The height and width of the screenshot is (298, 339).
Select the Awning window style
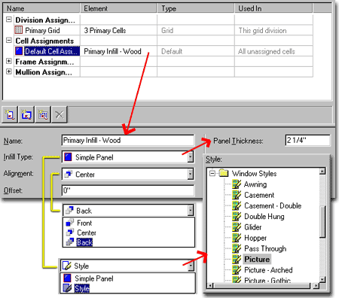[x=255, y=184]
